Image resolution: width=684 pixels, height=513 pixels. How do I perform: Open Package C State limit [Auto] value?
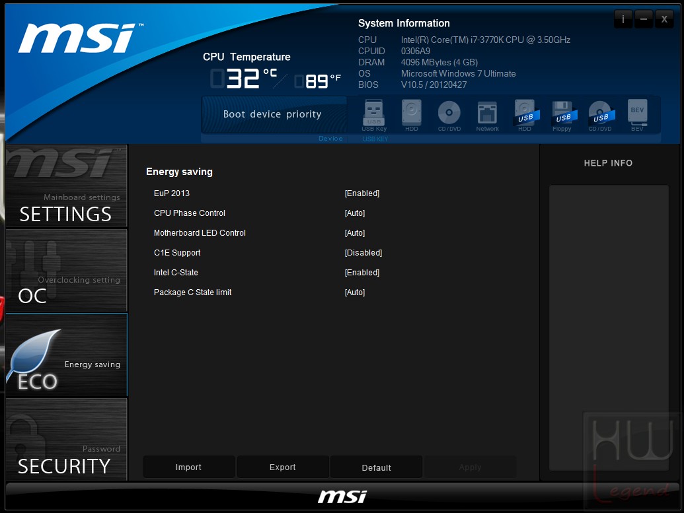coord(355,292)
